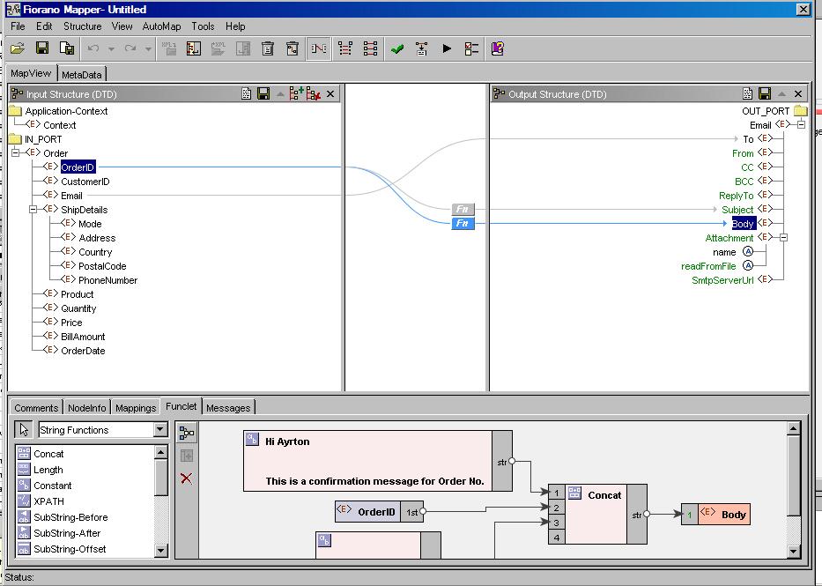Click the test transformation tree icon

pos(421,48)
